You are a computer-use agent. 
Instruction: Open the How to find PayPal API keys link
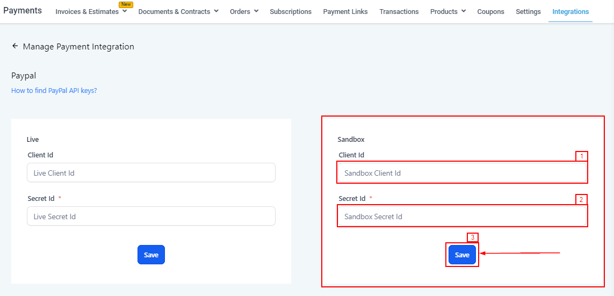tap(54, 91)
